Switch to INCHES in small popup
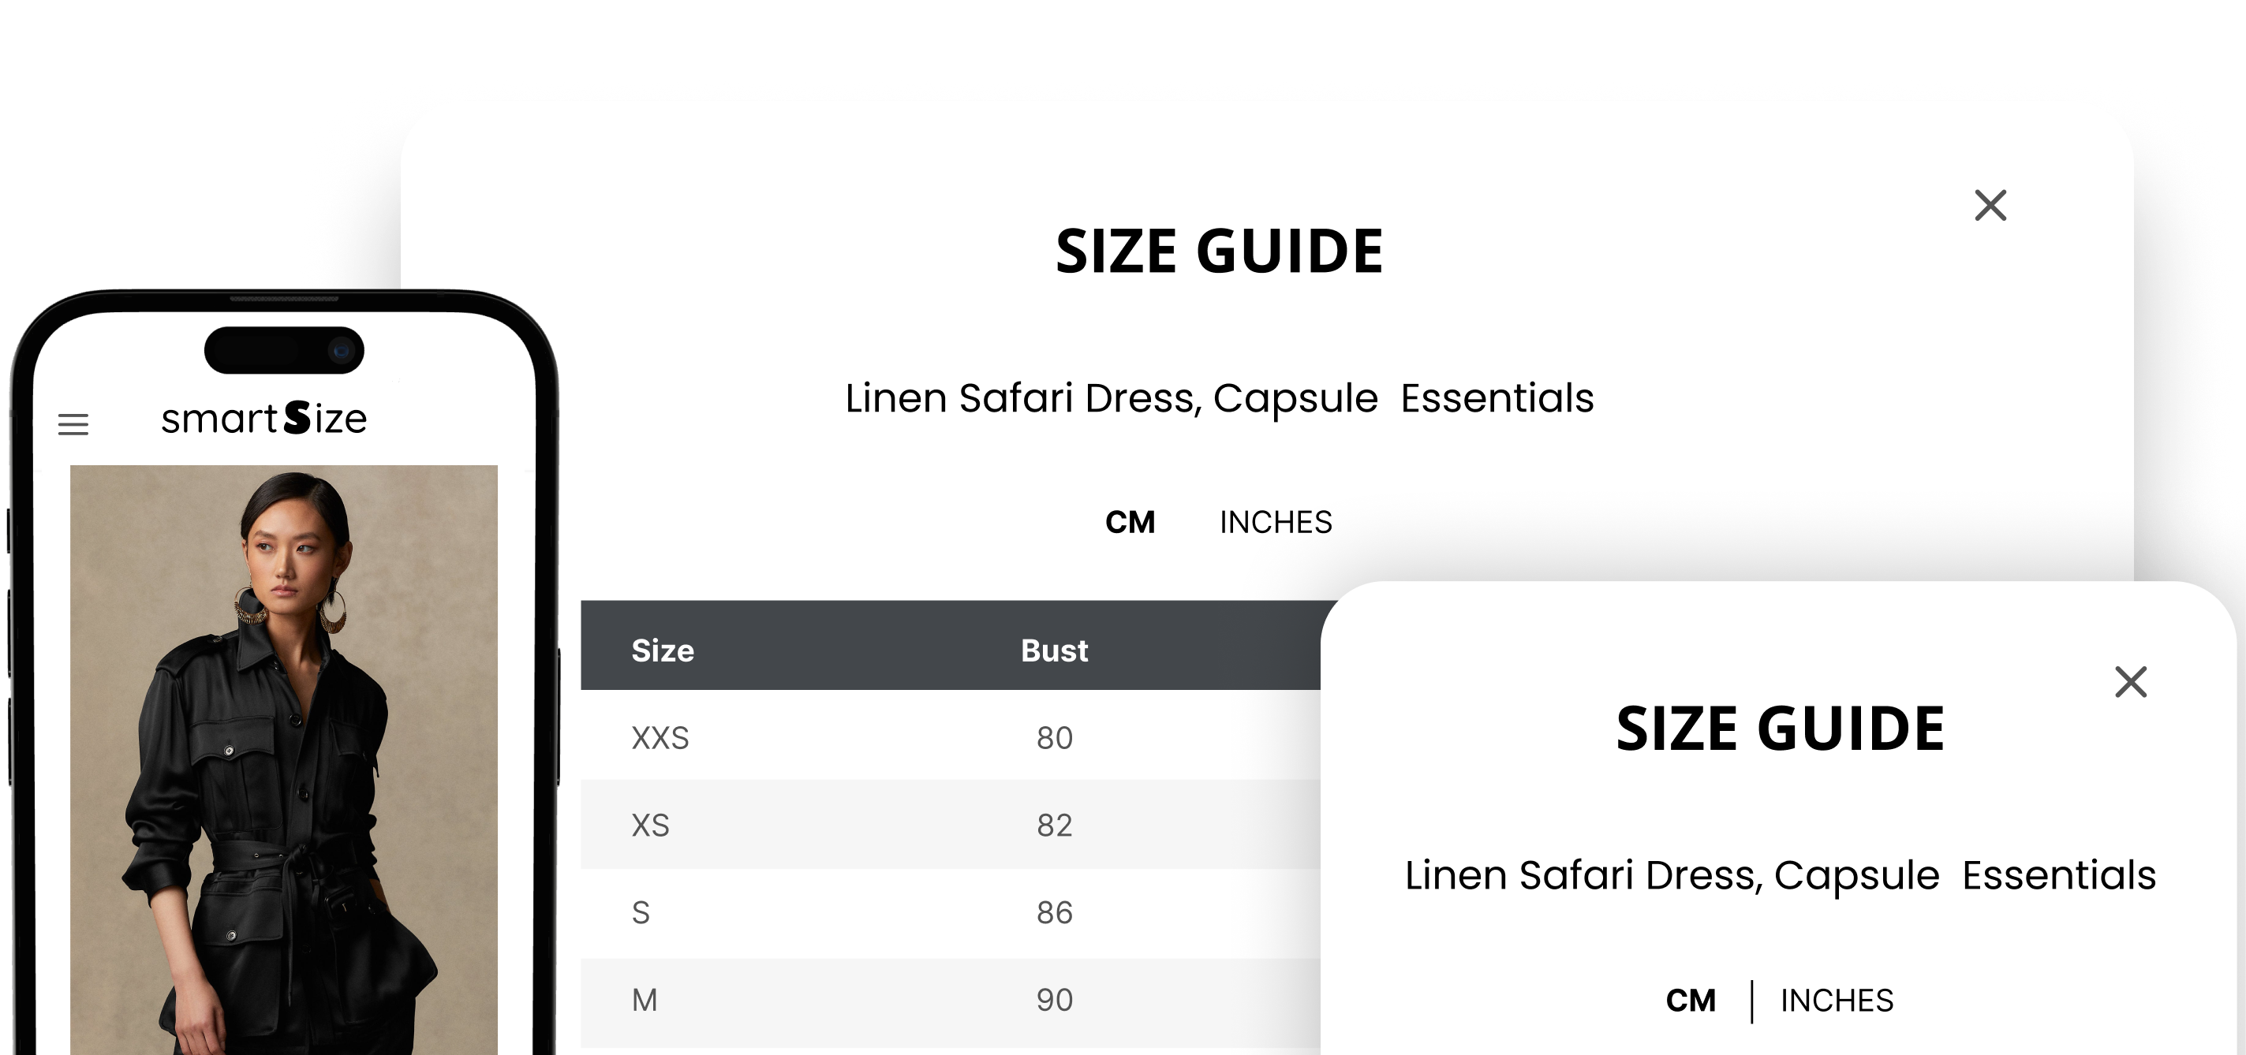Image resolution: width=2246 pixels, height=1055 pixels. (x=1837, y=1001)
